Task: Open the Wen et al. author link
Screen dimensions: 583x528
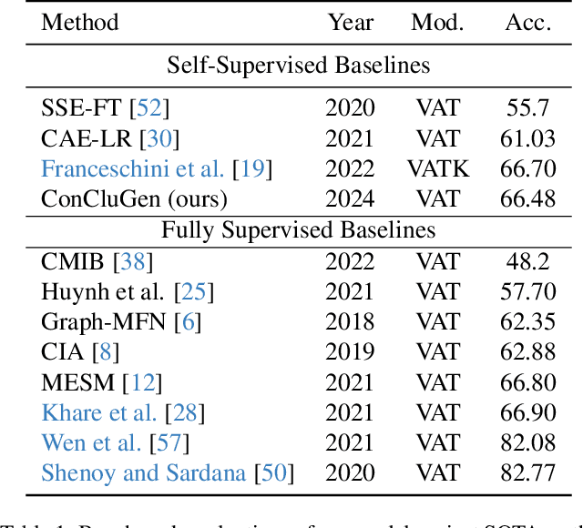Action: (91, 443)
